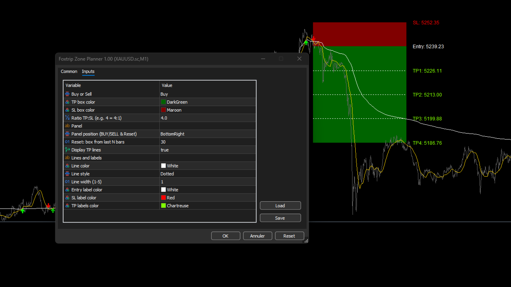Click the color-type icon beside TP labels color
Image resolution: width=511 pixels, height=287 pixels.
(x=67, y=206)
